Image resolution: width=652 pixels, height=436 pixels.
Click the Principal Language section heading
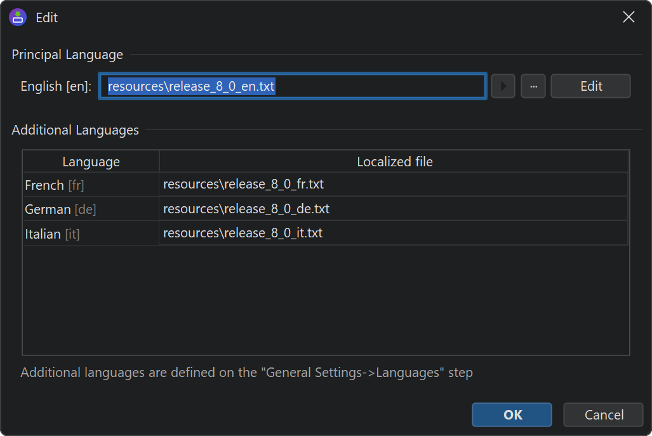67,55
